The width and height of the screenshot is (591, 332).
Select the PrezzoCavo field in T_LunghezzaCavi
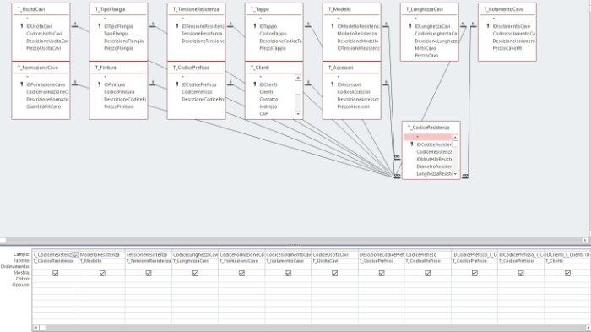coord(426,56)
